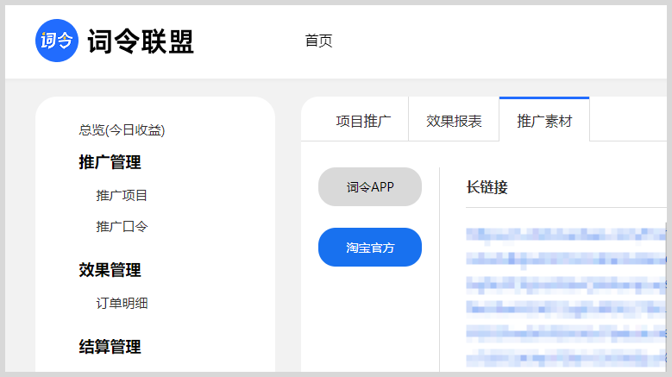The width and height of the screenshot is (672, 377).
Task: Click the blue 词令 logo icon
Action: 56,41
